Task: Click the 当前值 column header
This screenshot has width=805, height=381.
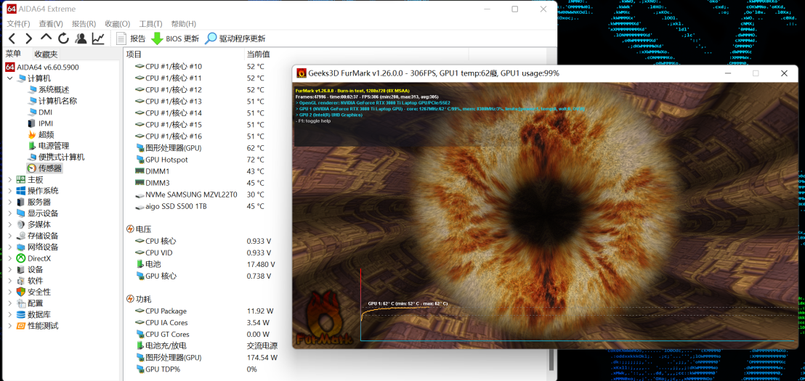Action: (356, 54)
